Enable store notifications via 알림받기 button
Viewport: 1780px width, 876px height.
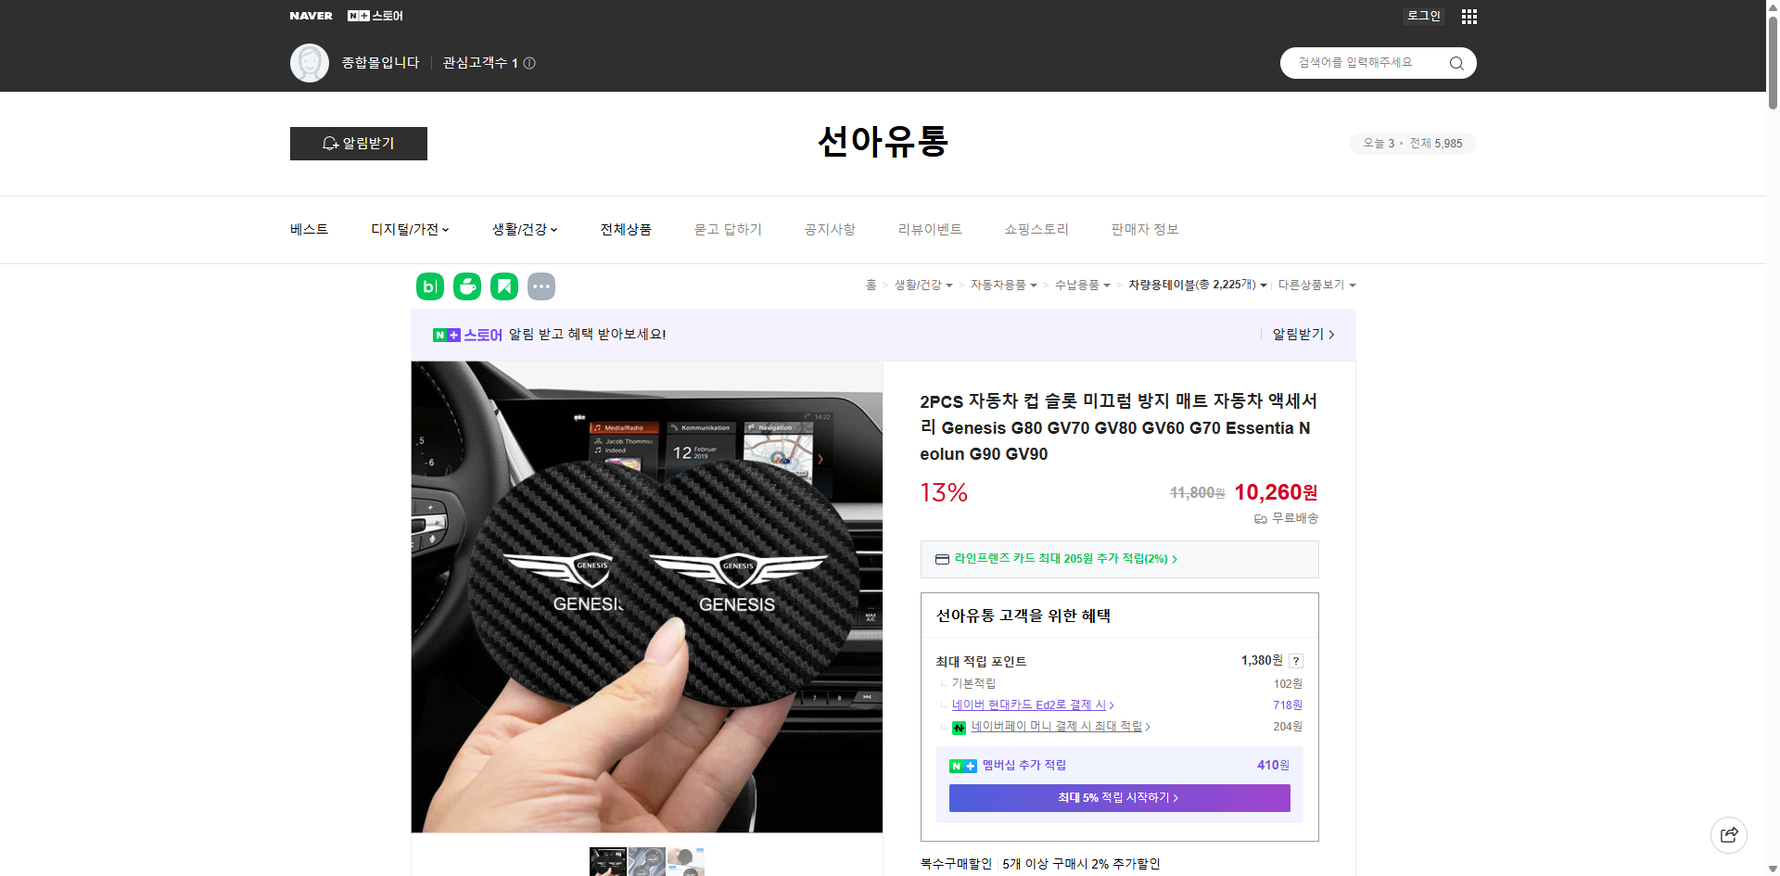coord(358,144)
